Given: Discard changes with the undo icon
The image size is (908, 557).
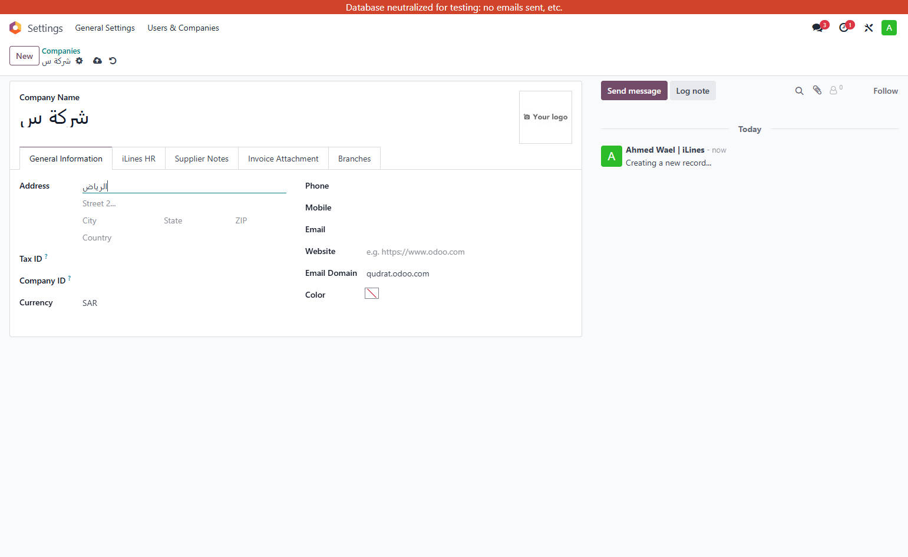Looking at the screenshot, I should pyautogui.click(x=113, y=61).
